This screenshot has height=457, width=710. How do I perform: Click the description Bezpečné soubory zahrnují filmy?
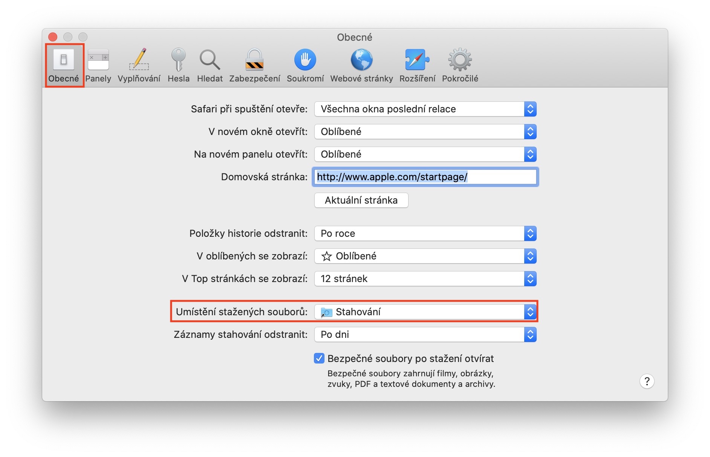[411, 379]
